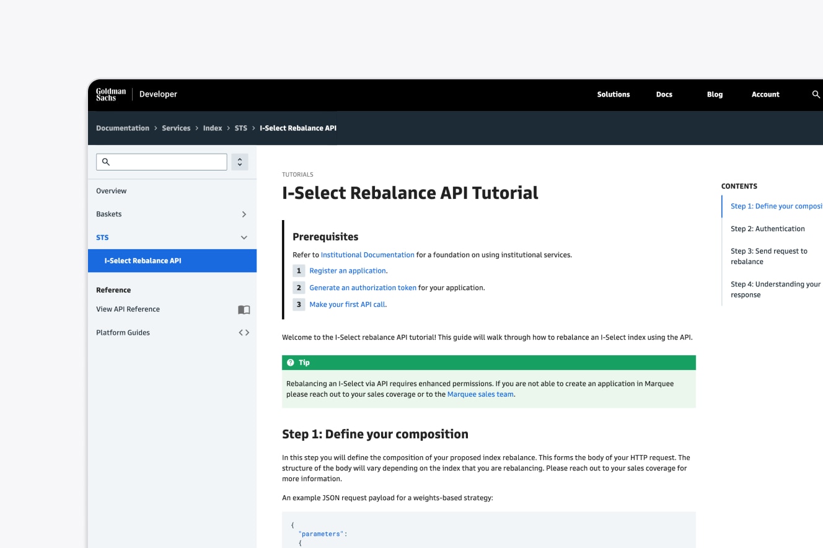This screenshot has width=823, height=548.
Task: Open search via the header magnifier icon
Action: (816, 94)
